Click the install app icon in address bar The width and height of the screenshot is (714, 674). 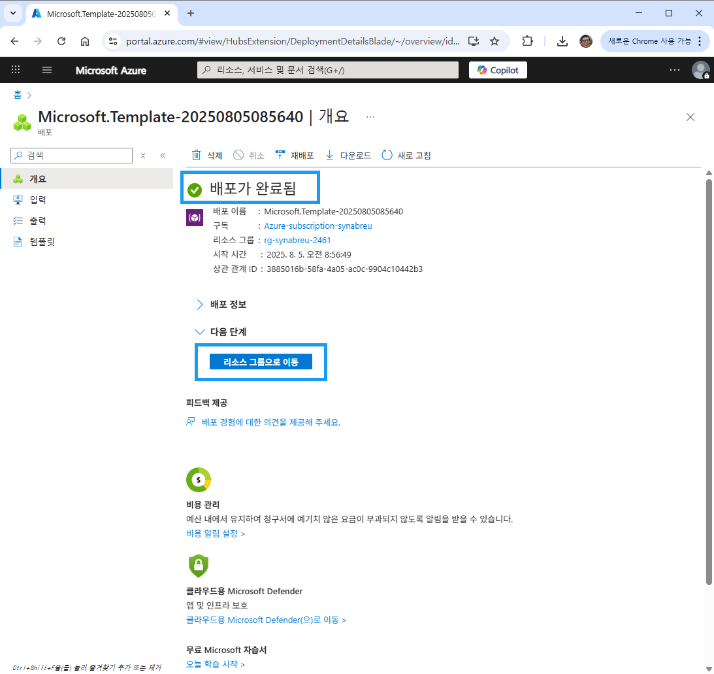474,41
